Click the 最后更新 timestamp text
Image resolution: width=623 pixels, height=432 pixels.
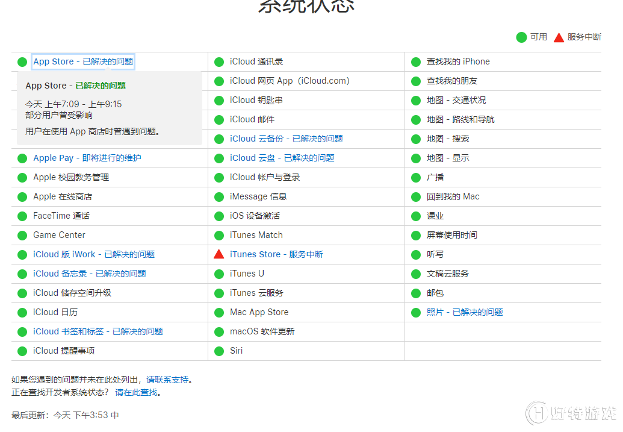click(65, 415)
